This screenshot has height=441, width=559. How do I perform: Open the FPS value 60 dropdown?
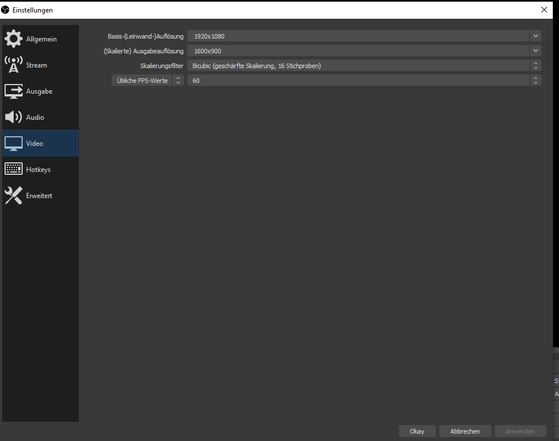(535, 81)
